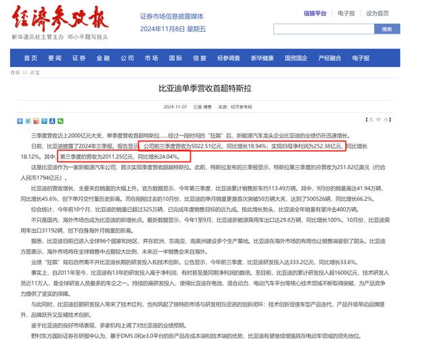Image resolution: width=433 pixels, height=339 pixels.
Task: Open the 要闻 navigation item
Action: pyautogui.click(x=55, y=58)
